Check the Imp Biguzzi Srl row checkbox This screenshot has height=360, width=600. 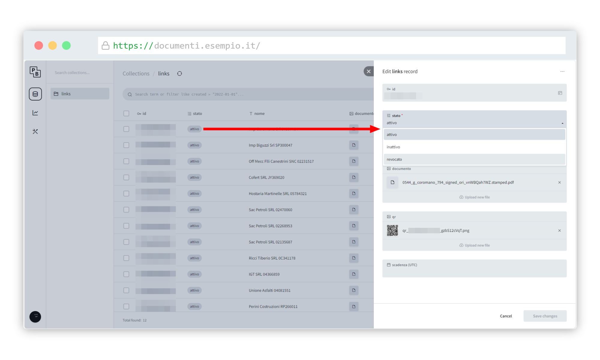coord(126,145)
